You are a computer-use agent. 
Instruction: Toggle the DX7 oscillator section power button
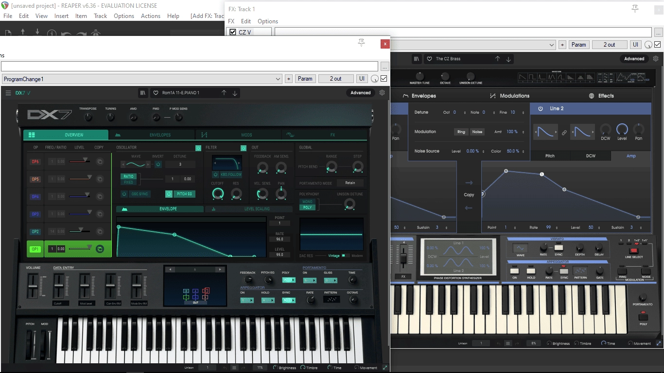coord(198,148)
